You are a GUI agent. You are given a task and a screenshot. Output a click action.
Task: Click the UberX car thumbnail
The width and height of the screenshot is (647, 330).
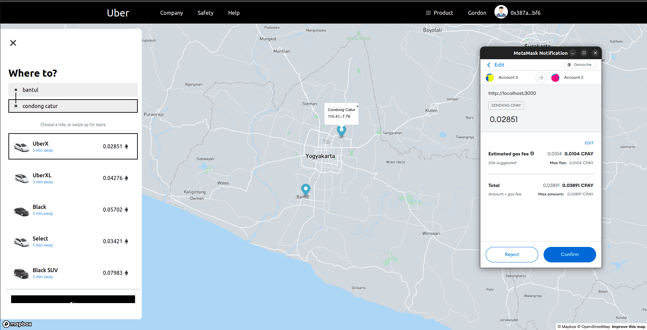22,147
